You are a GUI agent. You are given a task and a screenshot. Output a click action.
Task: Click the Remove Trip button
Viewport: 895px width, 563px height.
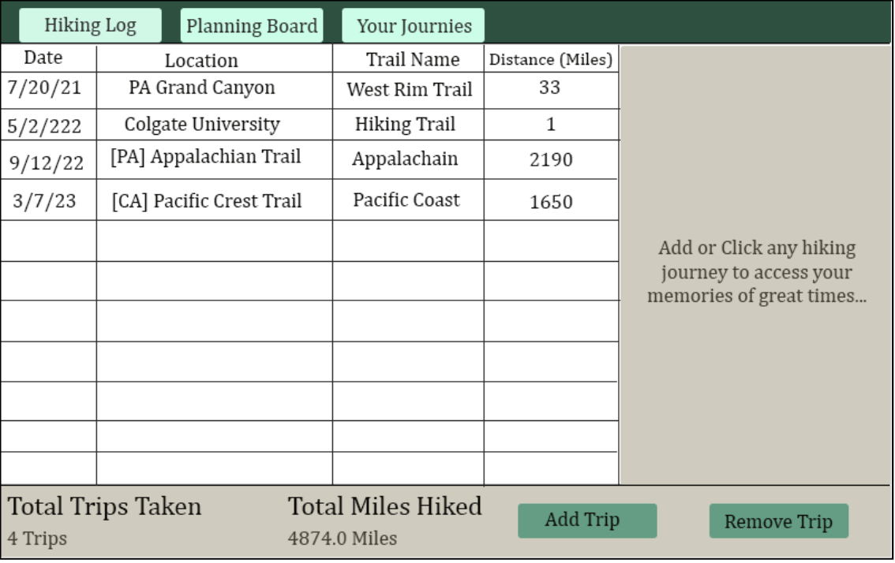[x=778, y=521]
